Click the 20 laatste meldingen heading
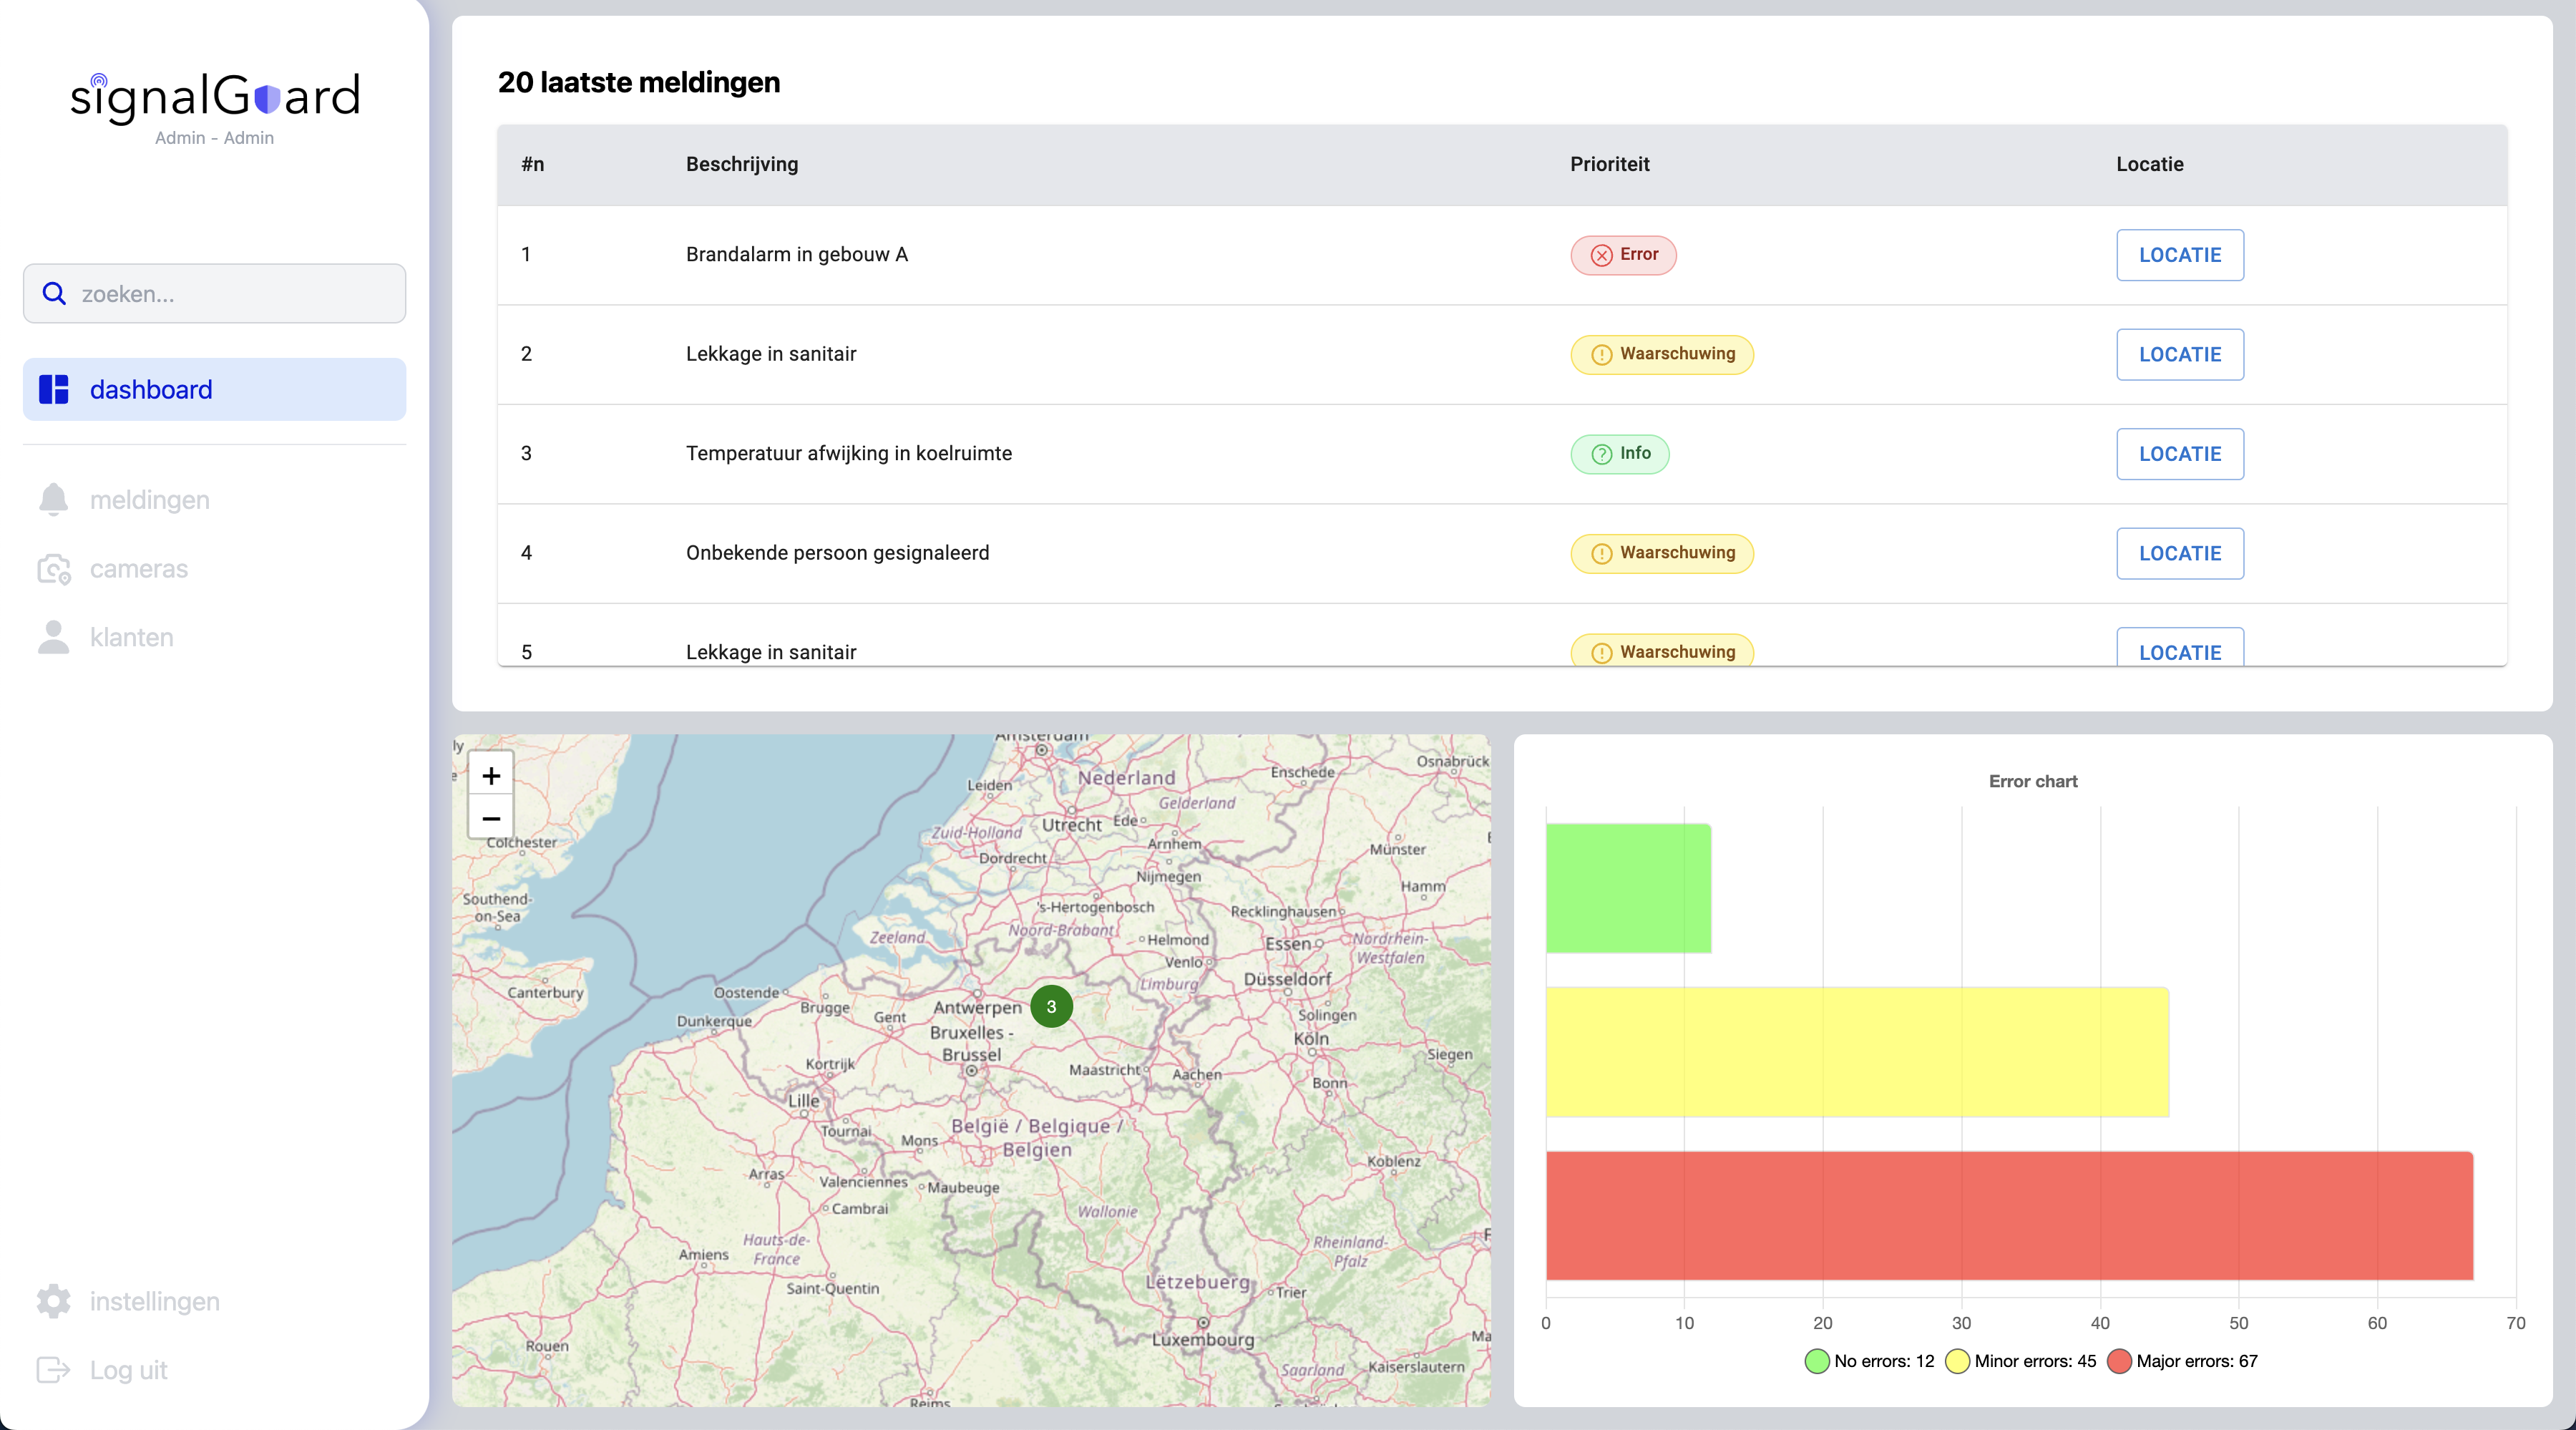This screenshot has height=1430, width=2576. tap(638, 82)
